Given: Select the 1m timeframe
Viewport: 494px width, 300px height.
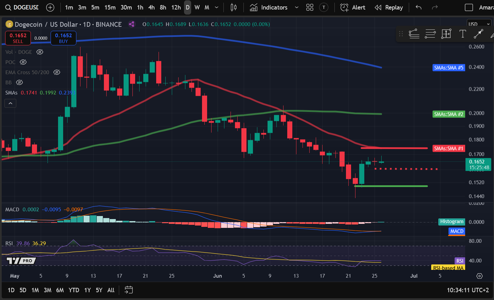Looking at the screenshot, I should click(69, 7).
